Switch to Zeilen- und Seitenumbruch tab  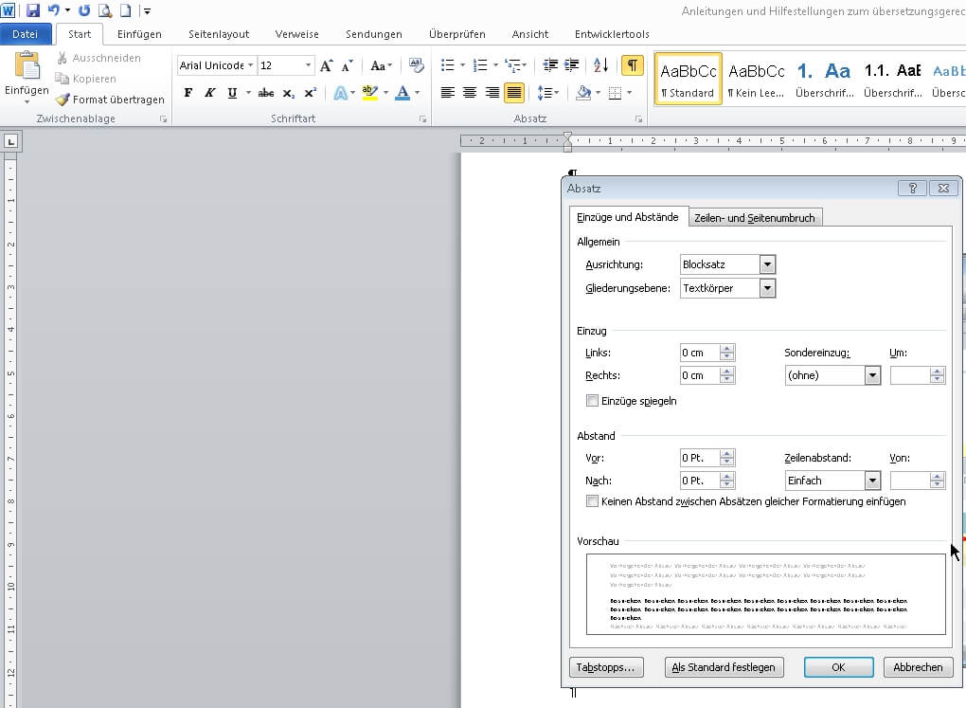[754, 218]
